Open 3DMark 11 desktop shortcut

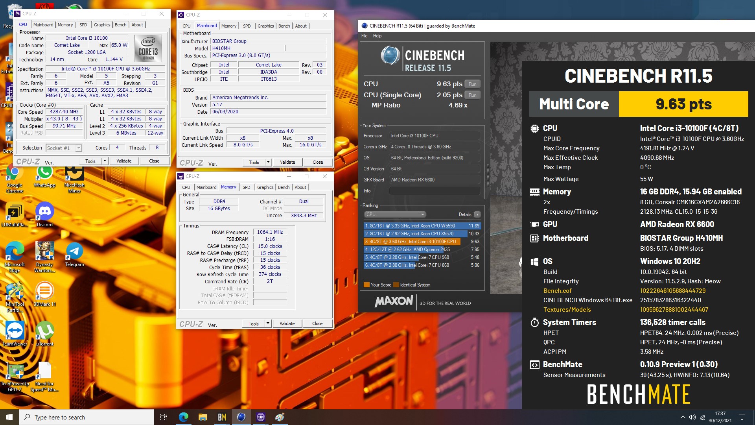tap(44, 295)
